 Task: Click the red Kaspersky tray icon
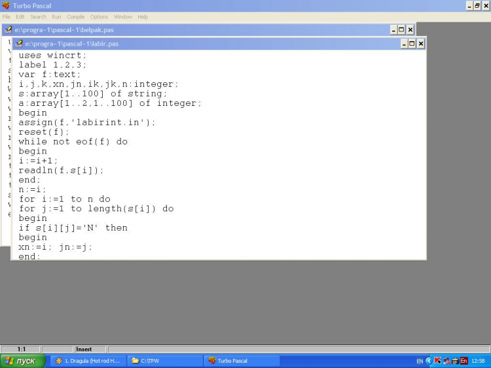[437, 361]
